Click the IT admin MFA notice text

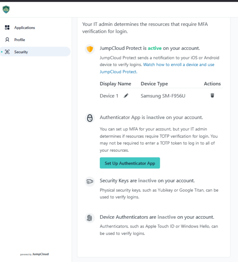(x=145, y=28)
